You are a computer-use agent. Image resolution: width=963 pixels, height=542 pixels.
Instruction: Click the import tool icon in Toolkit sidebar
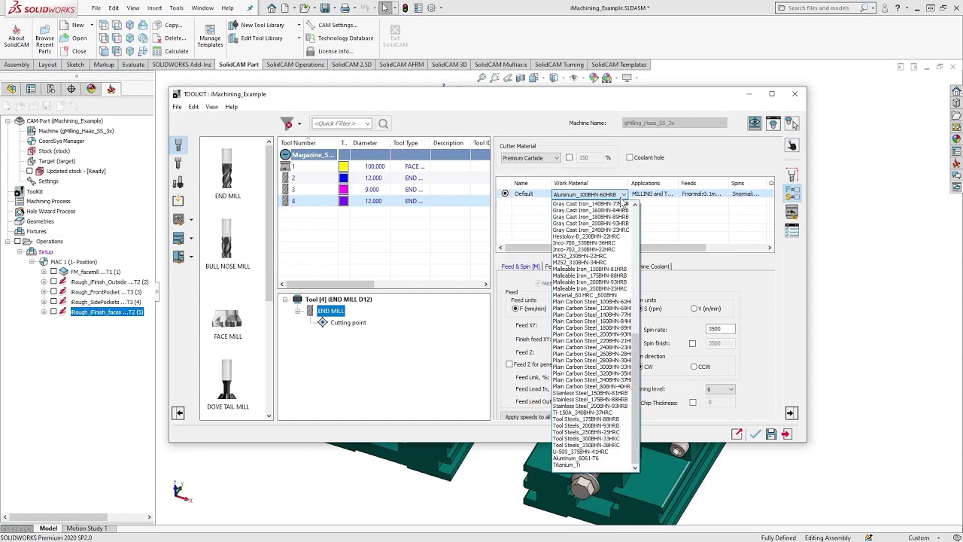tap(178, 199)
